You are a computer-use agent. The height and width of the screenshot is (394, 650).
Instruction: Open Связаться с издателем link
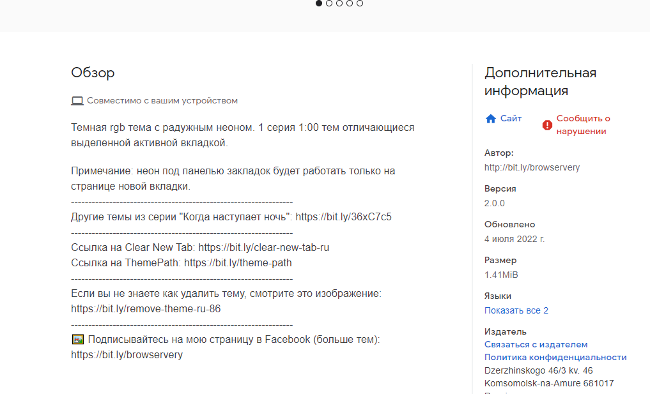[536, 345]
